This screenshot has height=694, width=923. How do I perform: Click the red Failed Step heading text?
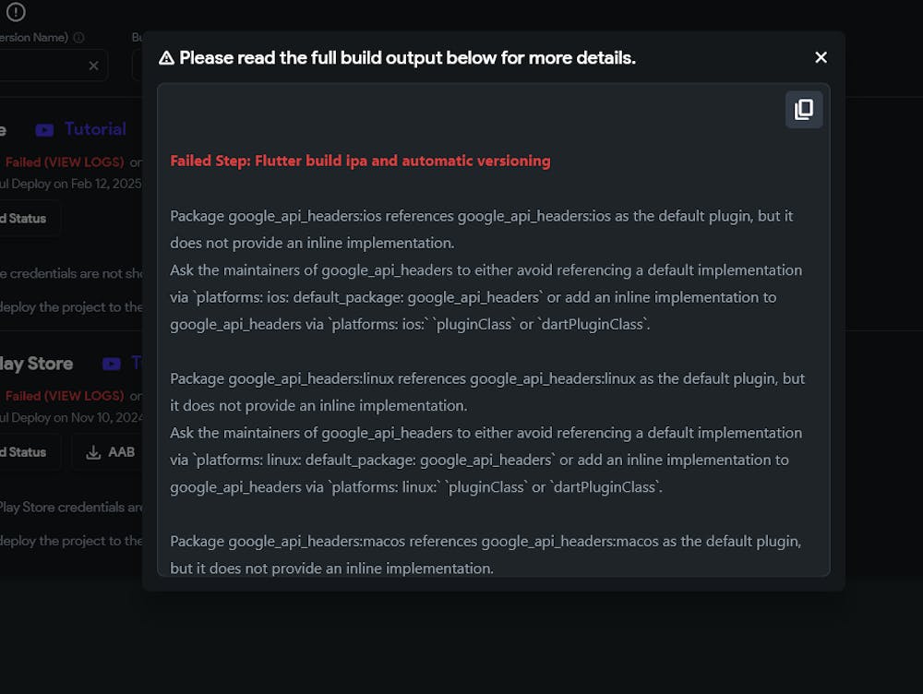[x=360, y=161]
